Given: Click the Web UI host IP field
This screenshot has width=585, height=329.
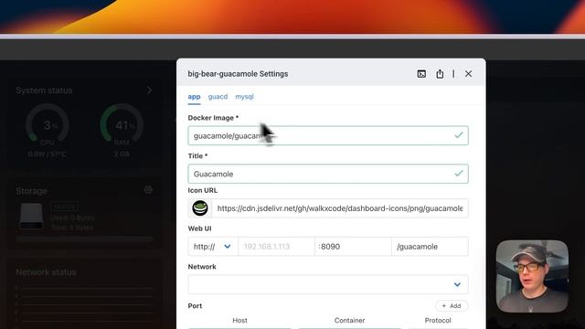Looking at the screenshot, I should coord(276,247).
